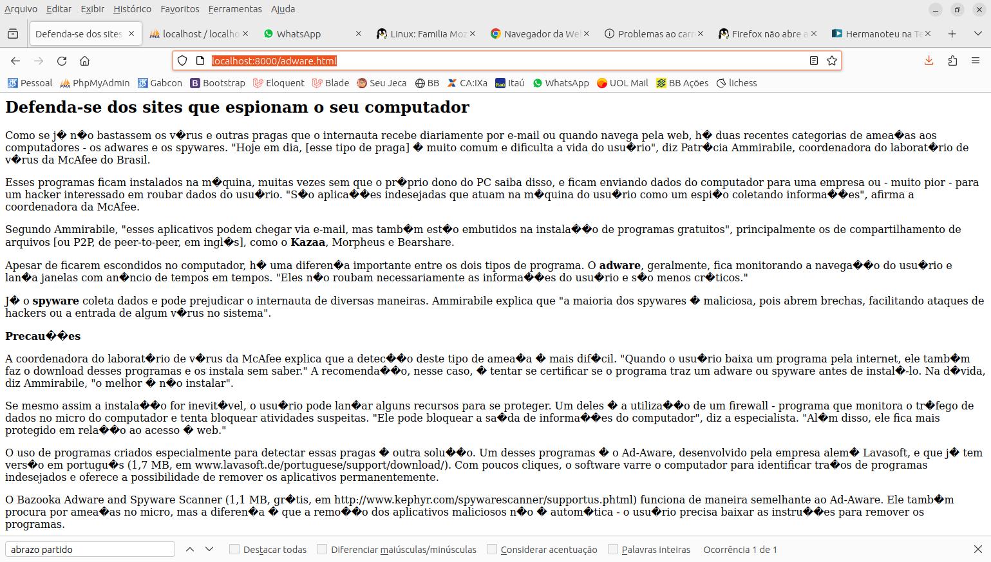Open the Ajuda menu
Image resolution: width=991 pixels, height=562 pixels.
click(x=283, y=9)
